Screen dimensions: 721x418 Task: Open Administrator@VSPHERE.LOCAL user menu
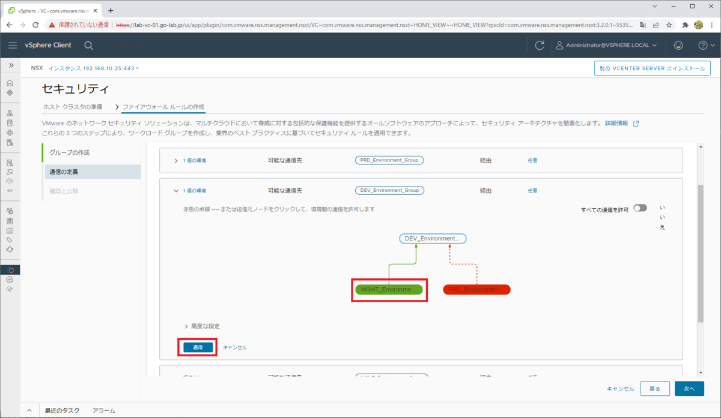pos(606,45)
